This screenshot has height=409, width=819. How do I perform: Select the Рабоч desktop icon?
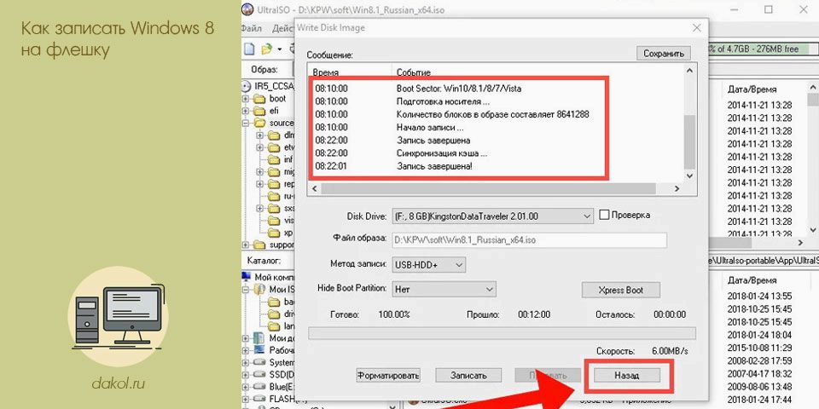click(x=259, y=350)
